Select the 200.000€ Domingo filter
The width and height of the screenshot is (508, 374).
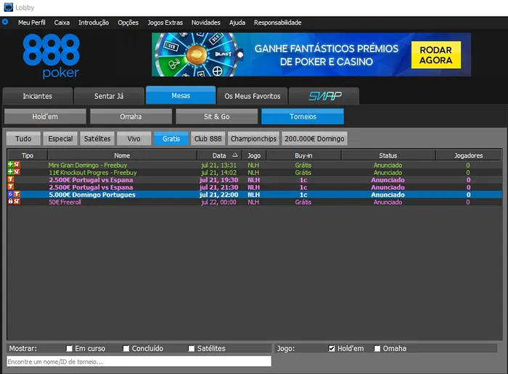tap(314, 139)
